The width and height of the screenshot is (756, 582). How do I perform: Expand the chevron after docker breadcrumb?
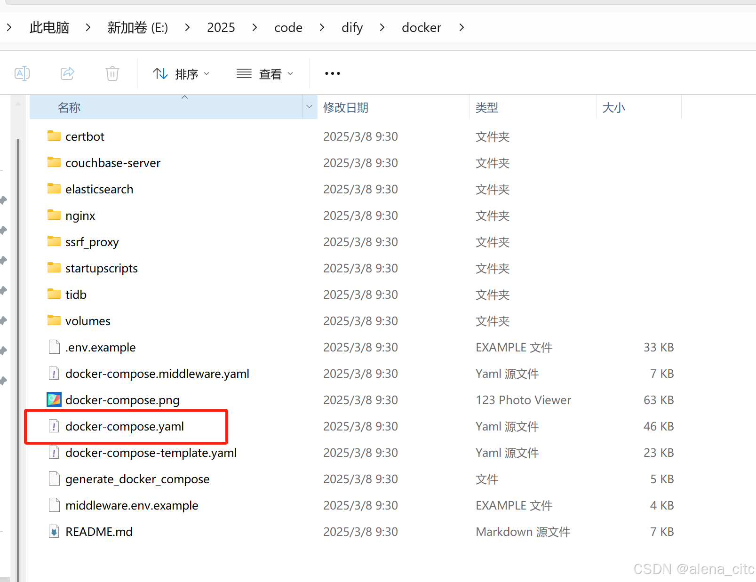coord(462,28)
